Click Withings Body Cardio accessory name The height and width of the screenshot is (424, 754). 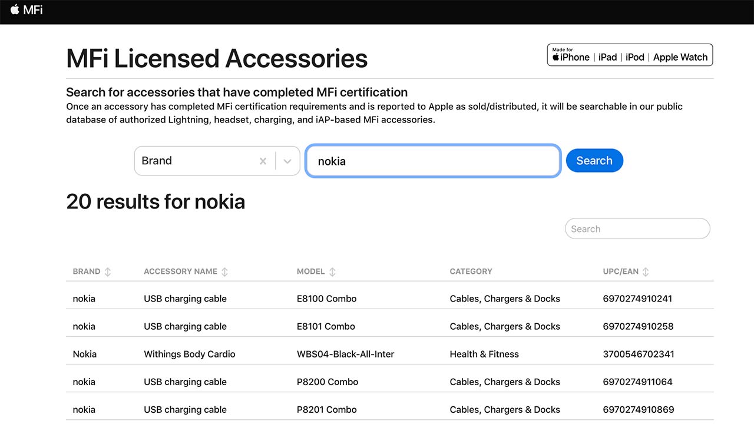pyautogui.click(x=190, y=354)
